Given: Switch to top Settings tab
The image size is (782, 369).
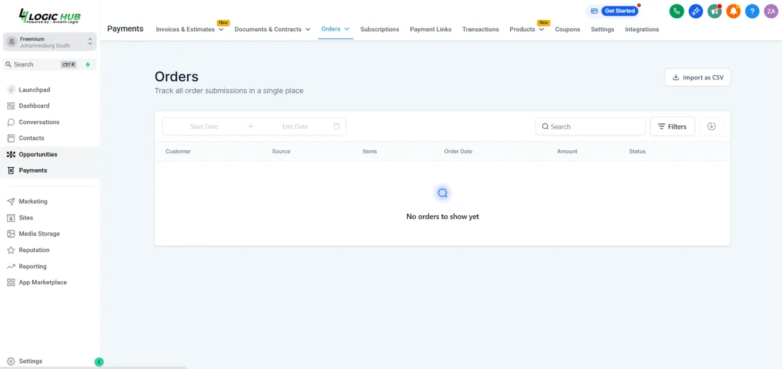Looking at the screenshot, I should [x=603, y=29].
